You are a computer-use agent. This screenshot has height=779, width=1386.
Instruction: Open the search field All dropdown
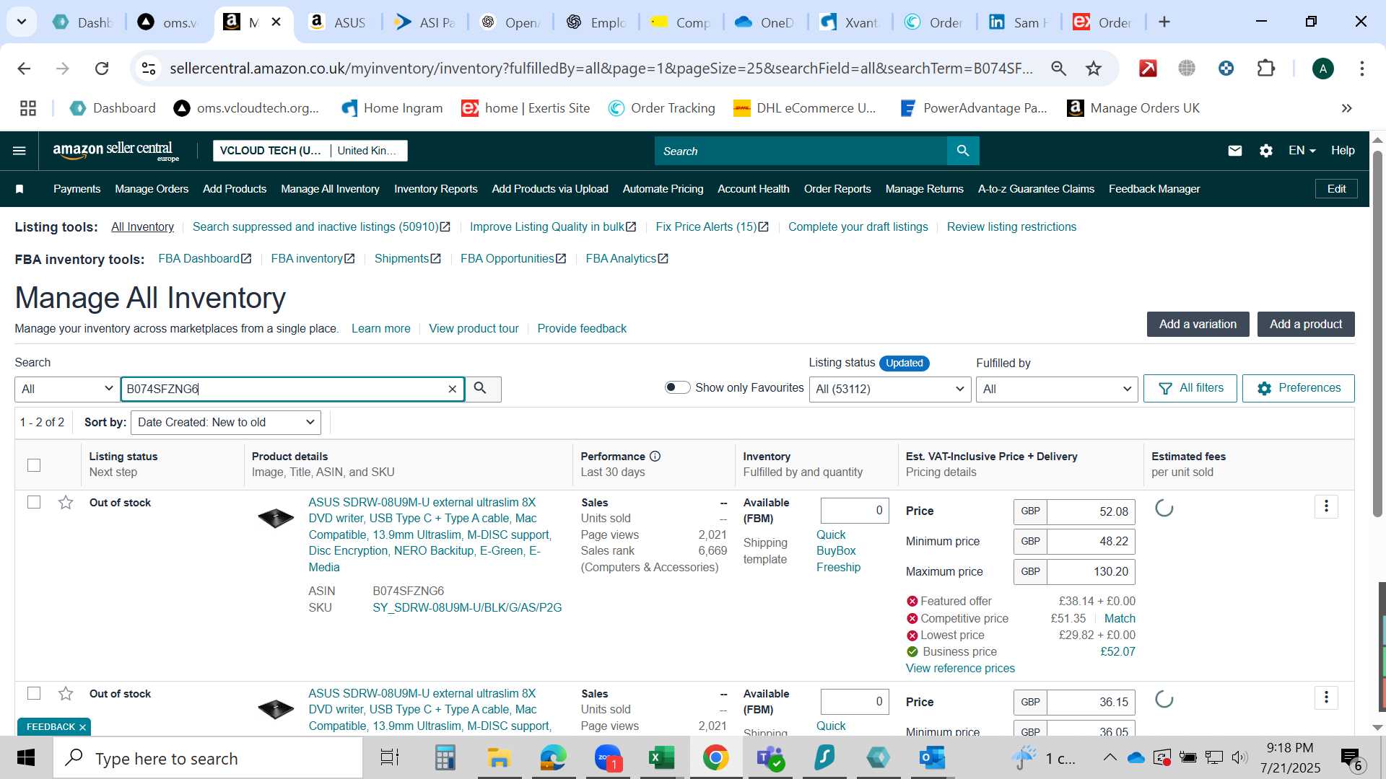click(x=66, y=389)
